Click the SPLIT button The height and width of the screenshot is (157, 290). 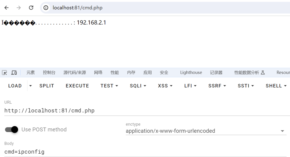point(47,86)
